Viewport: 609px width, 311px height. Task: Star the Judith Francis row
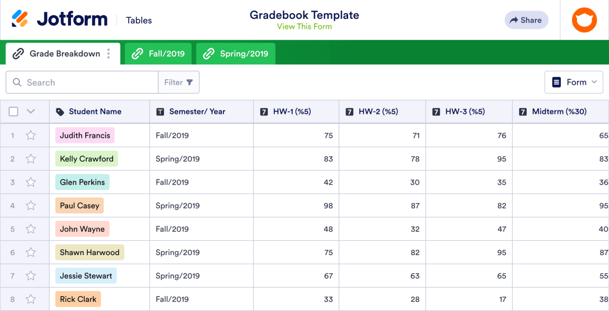click(31, 135)
